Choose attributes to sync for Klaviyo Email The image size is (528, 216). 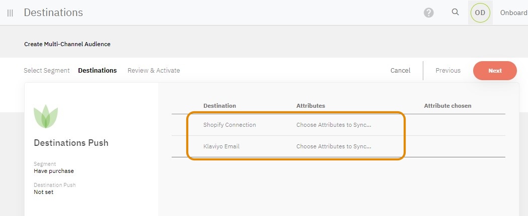click(x=333, y=146)
